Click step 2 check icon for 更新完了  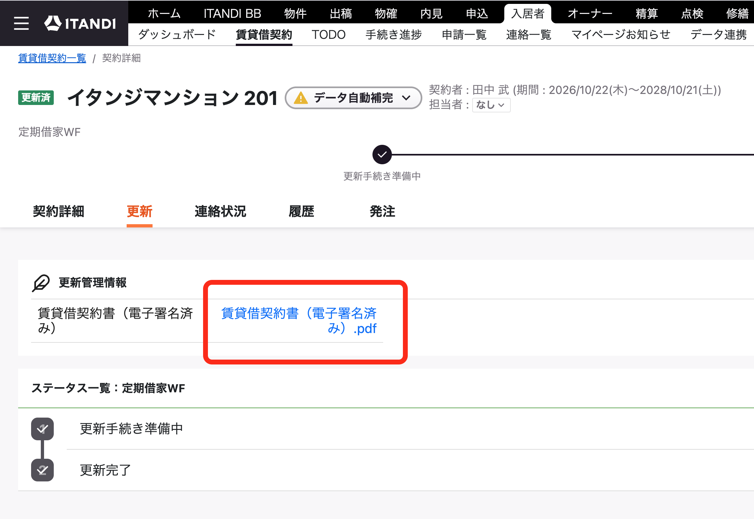pos(42,470)
